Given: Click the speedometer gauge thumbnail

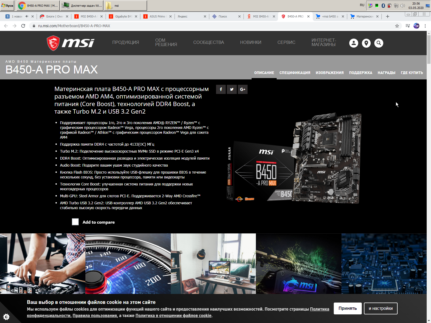Looking at the screenshot, I should click(x=128, y=264).
